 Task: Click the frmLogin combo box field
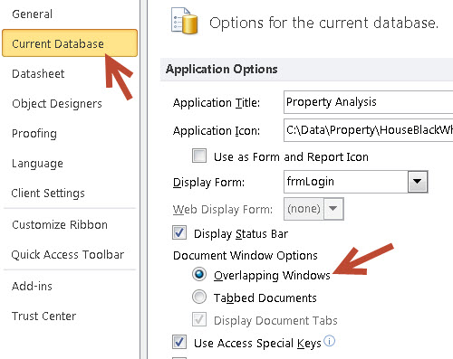[x=346, y=182]
